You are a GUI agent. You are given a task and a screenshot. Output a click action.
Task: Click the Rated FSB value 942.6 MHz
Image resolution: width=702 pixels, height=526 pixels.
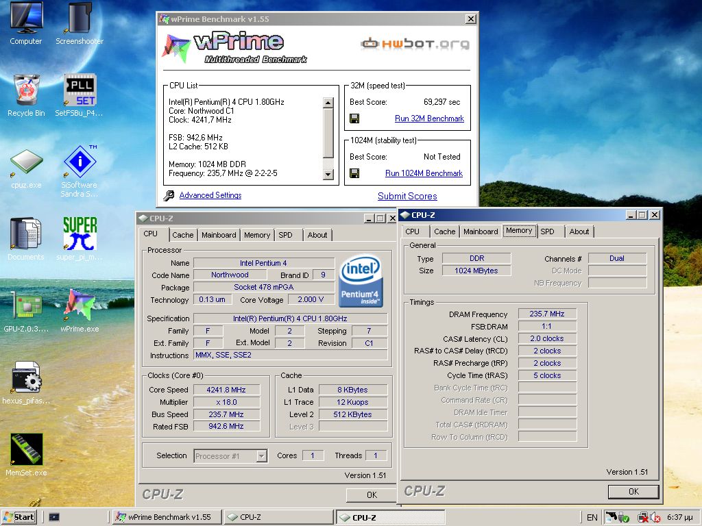pyautogui.click(x=226, y=427)
